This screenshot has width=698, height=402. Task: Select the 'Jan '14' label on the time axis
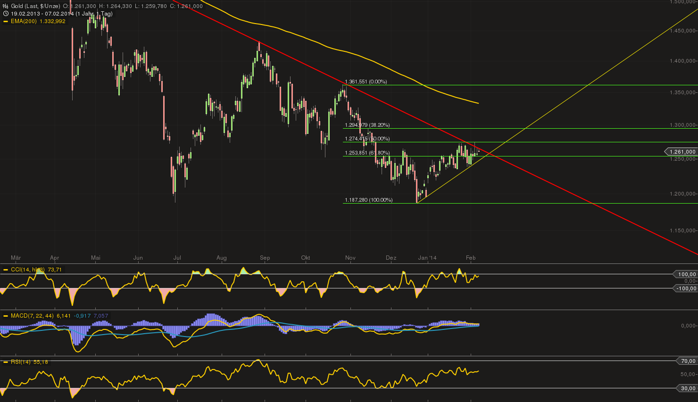(x=428, y=258)
